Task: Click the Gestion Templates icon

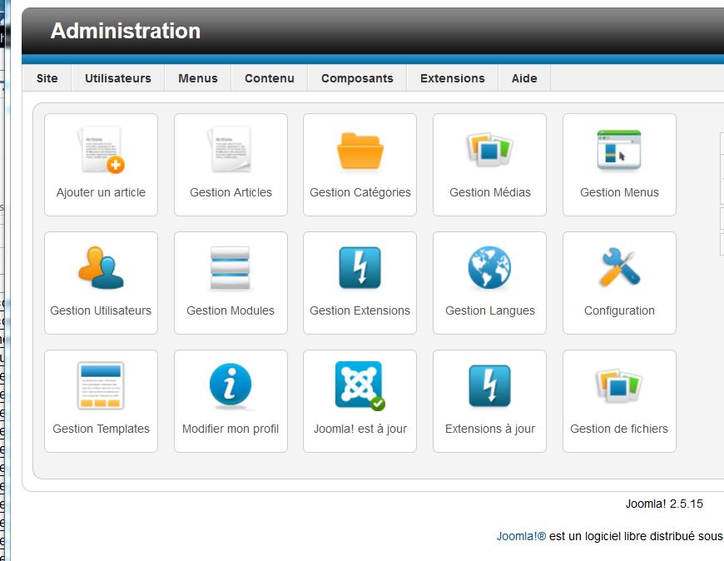Action: tap(101, 386)
